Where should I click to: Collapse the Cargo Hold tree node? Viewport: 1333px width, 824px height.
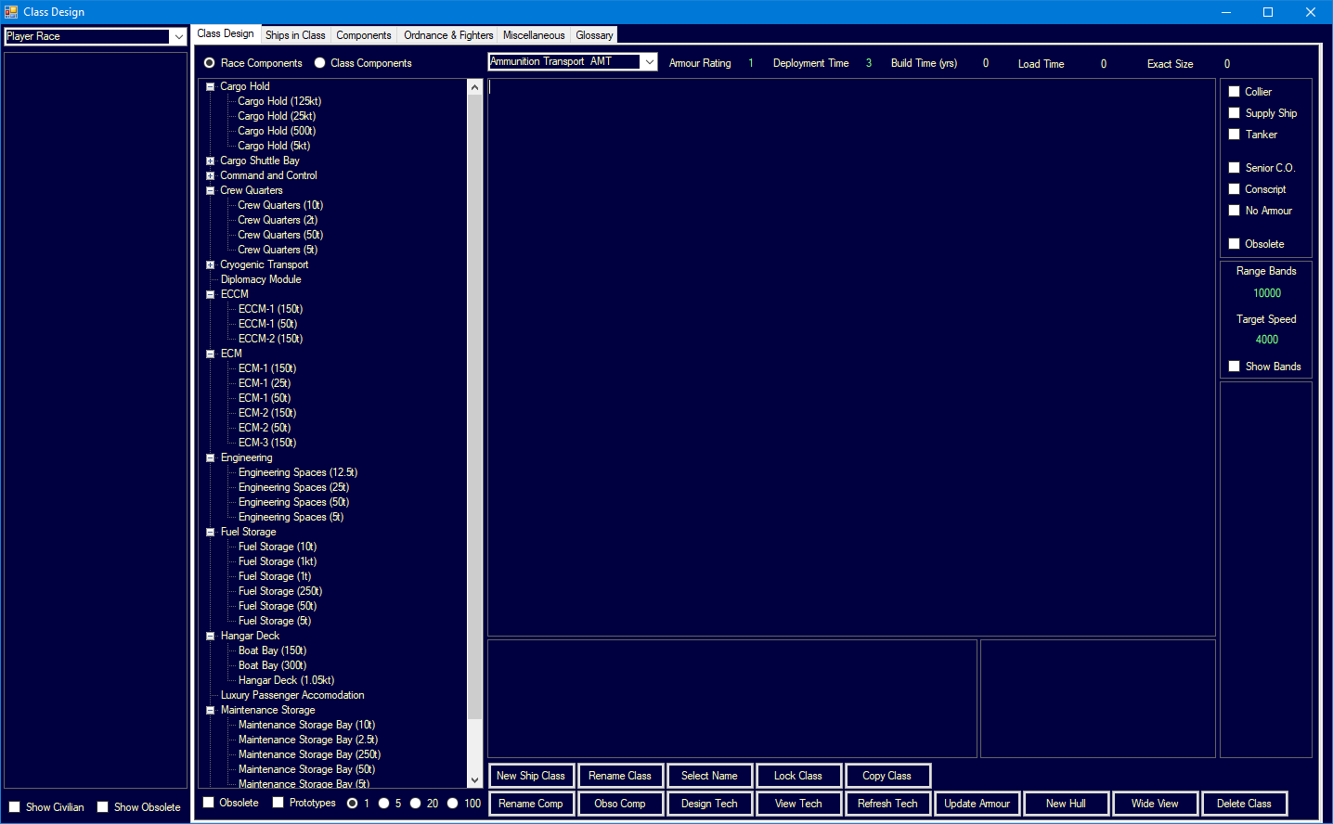pos(211,86)
